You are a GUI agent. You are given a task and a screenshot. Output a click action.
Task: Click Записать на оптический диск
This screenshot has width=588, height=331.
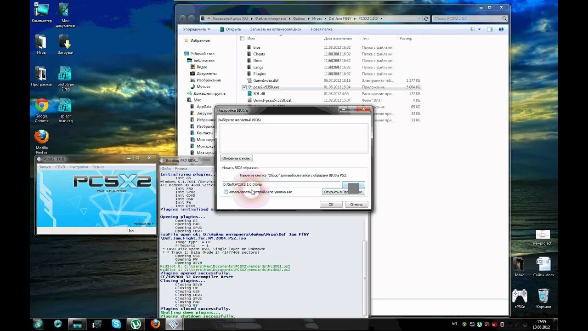click(276, 29)
